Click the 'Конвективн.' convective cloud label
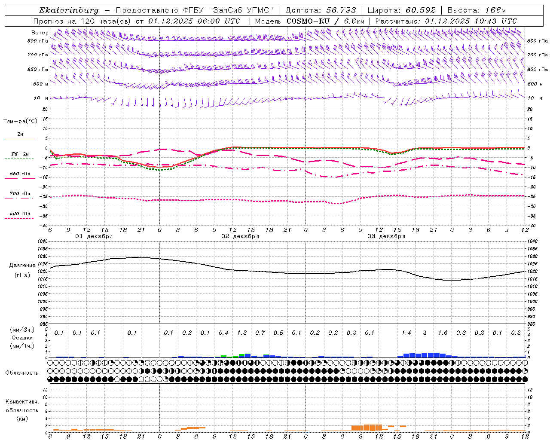The width and height of the screenshot is (550, 440). [22, 402]
